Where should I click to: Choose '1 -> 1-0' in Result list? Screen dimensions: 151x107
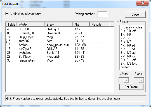[126, 35]
